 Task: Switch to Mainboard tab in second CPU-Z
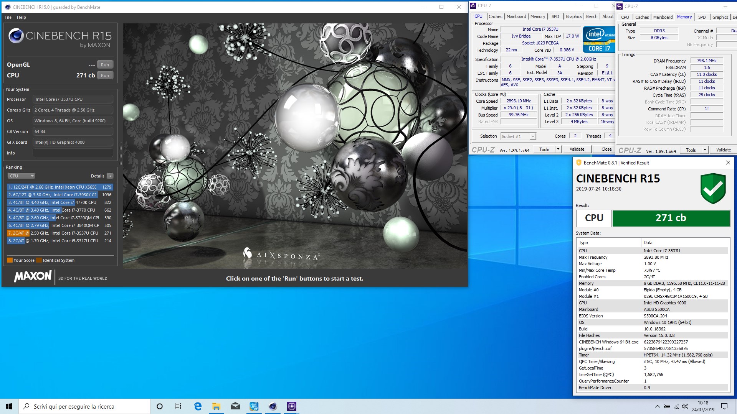tap(663, 17)
